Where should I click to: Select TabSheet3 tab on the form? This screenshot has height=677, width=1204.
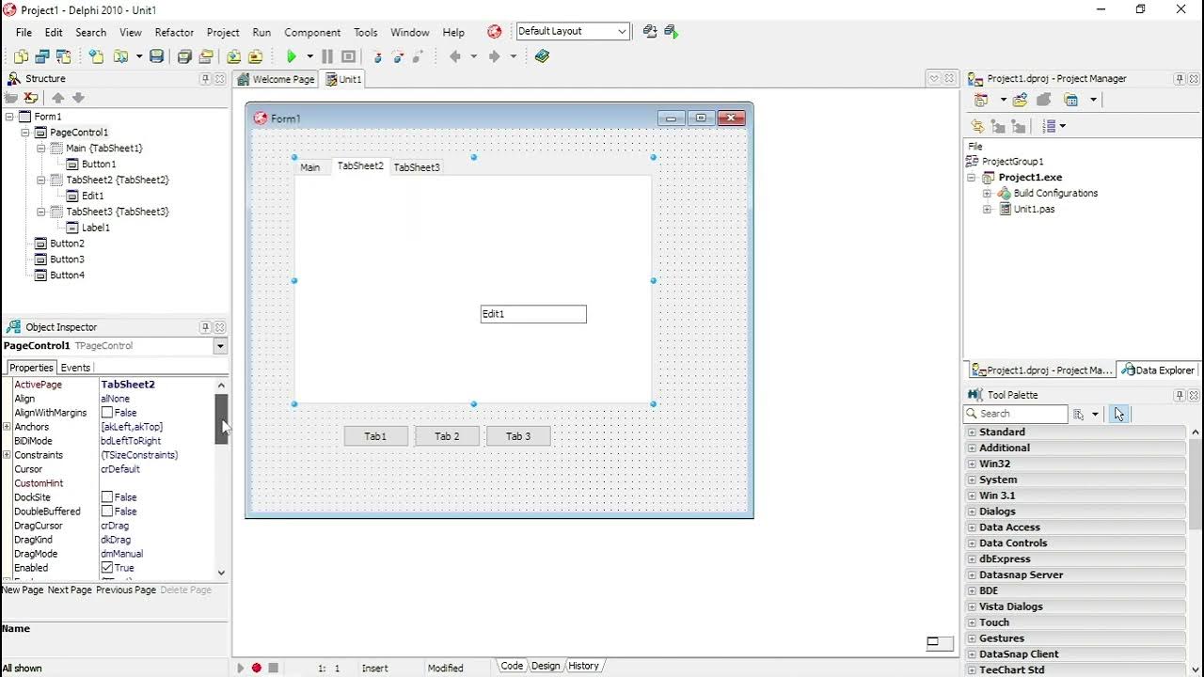point(417,167)
